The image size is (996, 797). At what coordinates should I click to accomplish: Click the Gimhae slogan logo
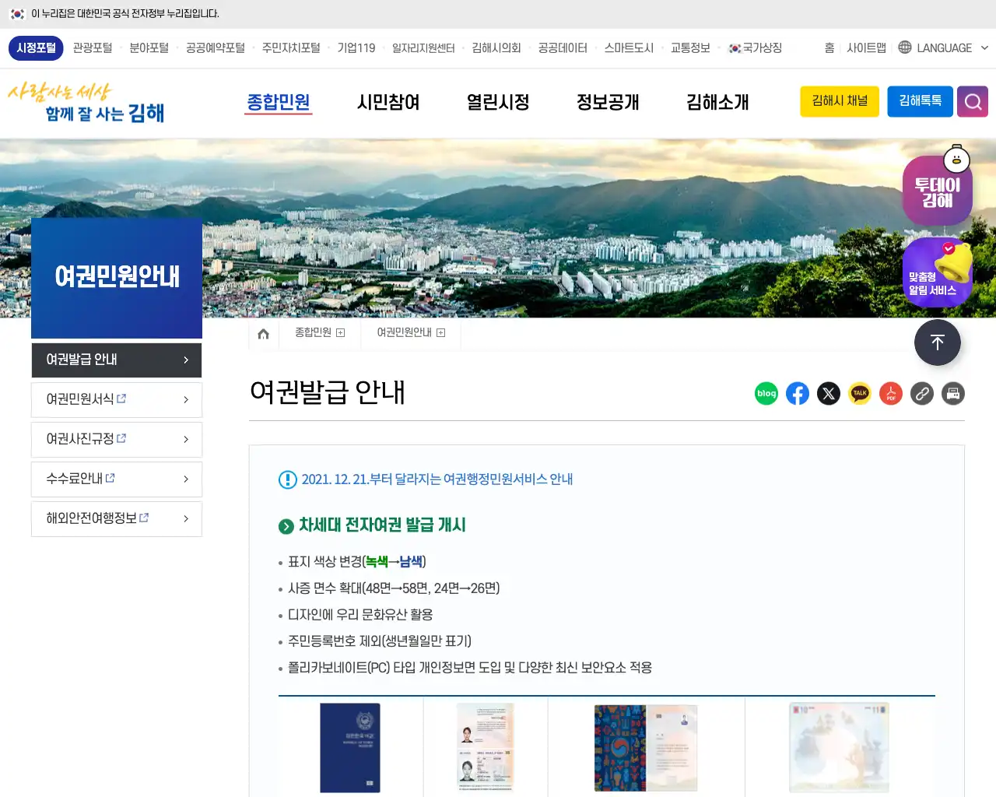point(86,103)
